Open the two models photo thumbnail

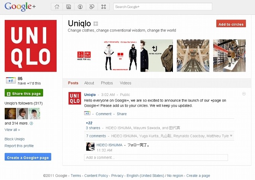[120, 56]
